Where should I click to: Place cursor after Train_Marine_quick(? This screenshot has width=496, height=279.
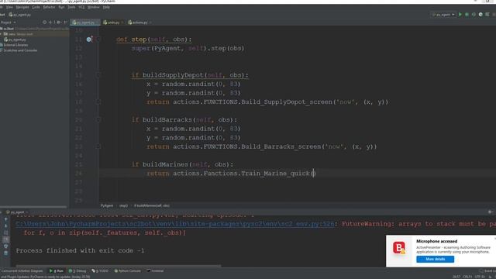(x=314, y=174)
